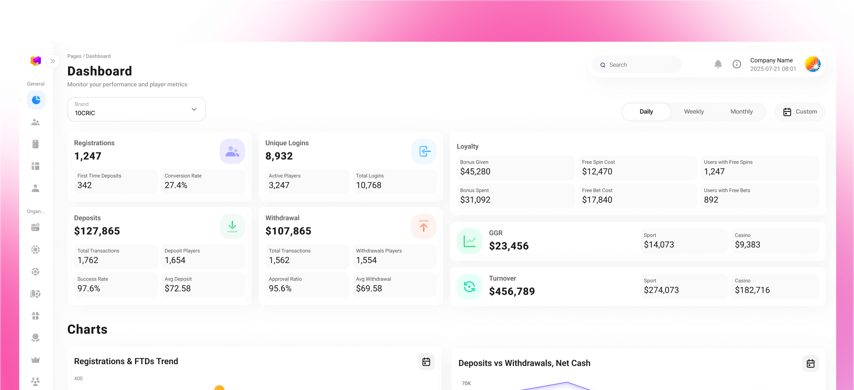Image resolution: width=854 pixels, height=390 pixels.
Task: Open the notifications bell icon
Action: [718, 64]
